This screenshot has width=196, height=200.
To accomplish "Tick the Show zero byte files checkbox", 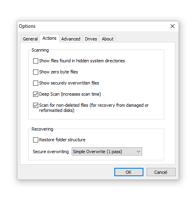I will tap(35, 72).
